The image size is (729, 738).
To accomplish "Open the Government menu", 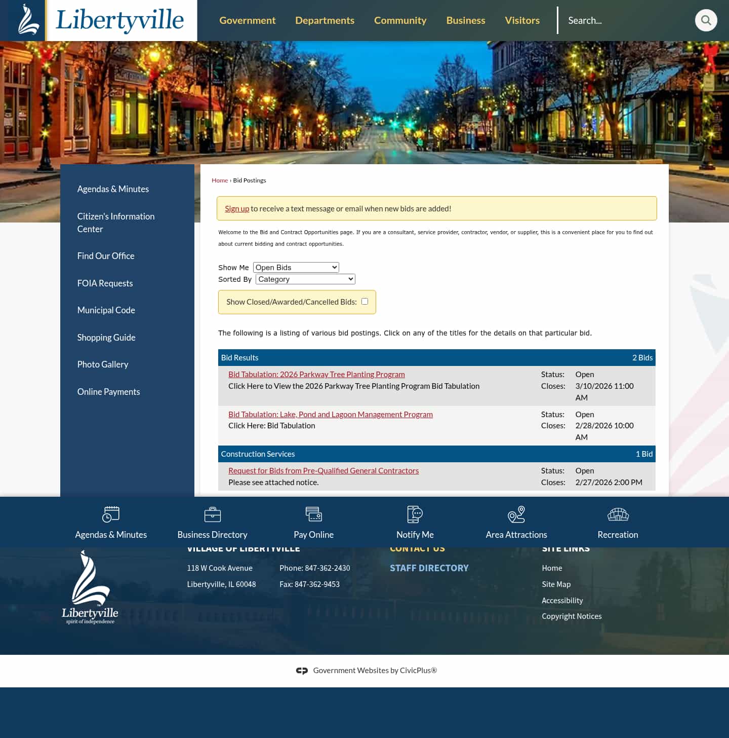I will (x=247, y=20).
